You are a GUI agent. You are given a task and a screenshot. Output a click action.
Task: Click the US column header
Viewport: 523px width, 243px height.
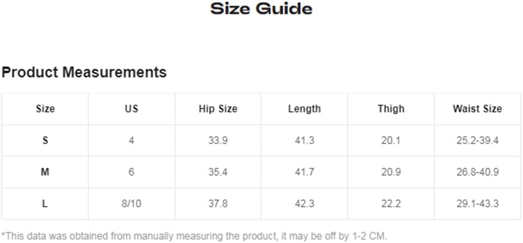tap(131, 108)
